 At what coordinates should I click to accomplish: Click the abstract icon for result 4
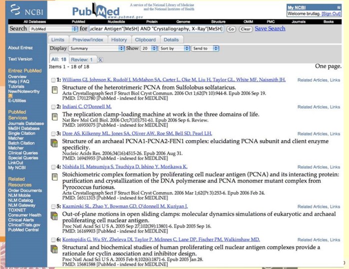(54, 176)
